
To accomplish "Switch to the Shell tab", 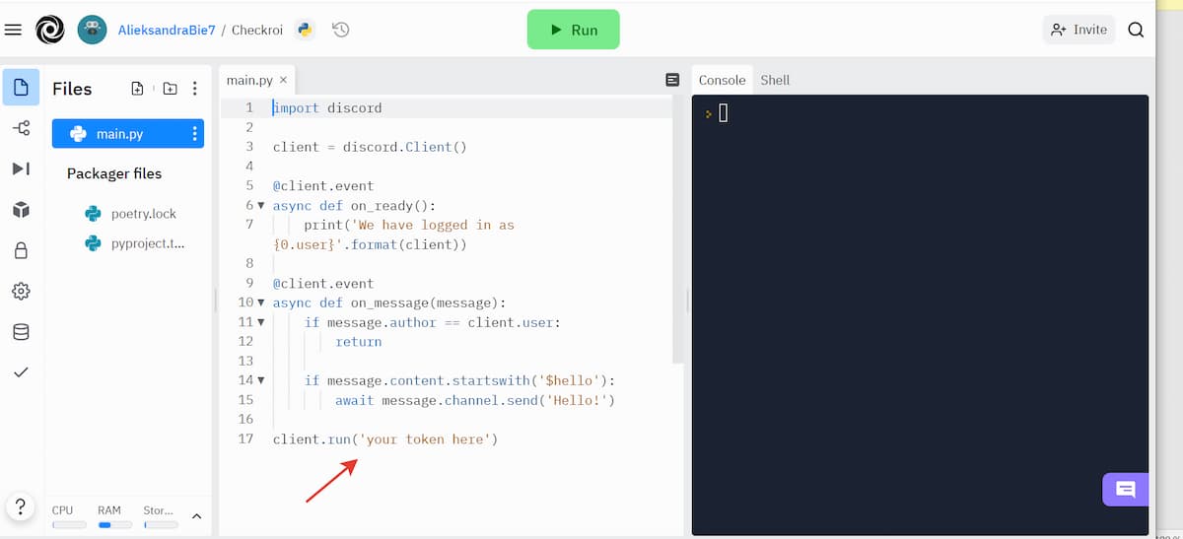I will [775, 80].
